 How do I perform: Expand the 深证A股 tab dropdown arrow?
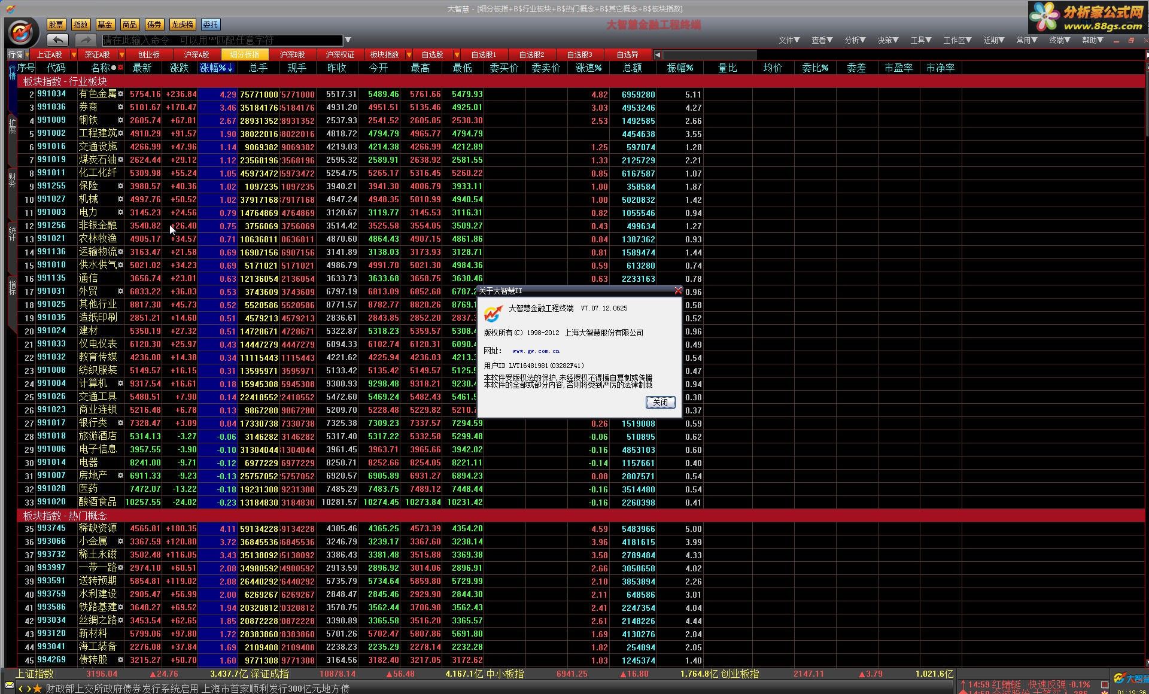[x=121, y=54]
